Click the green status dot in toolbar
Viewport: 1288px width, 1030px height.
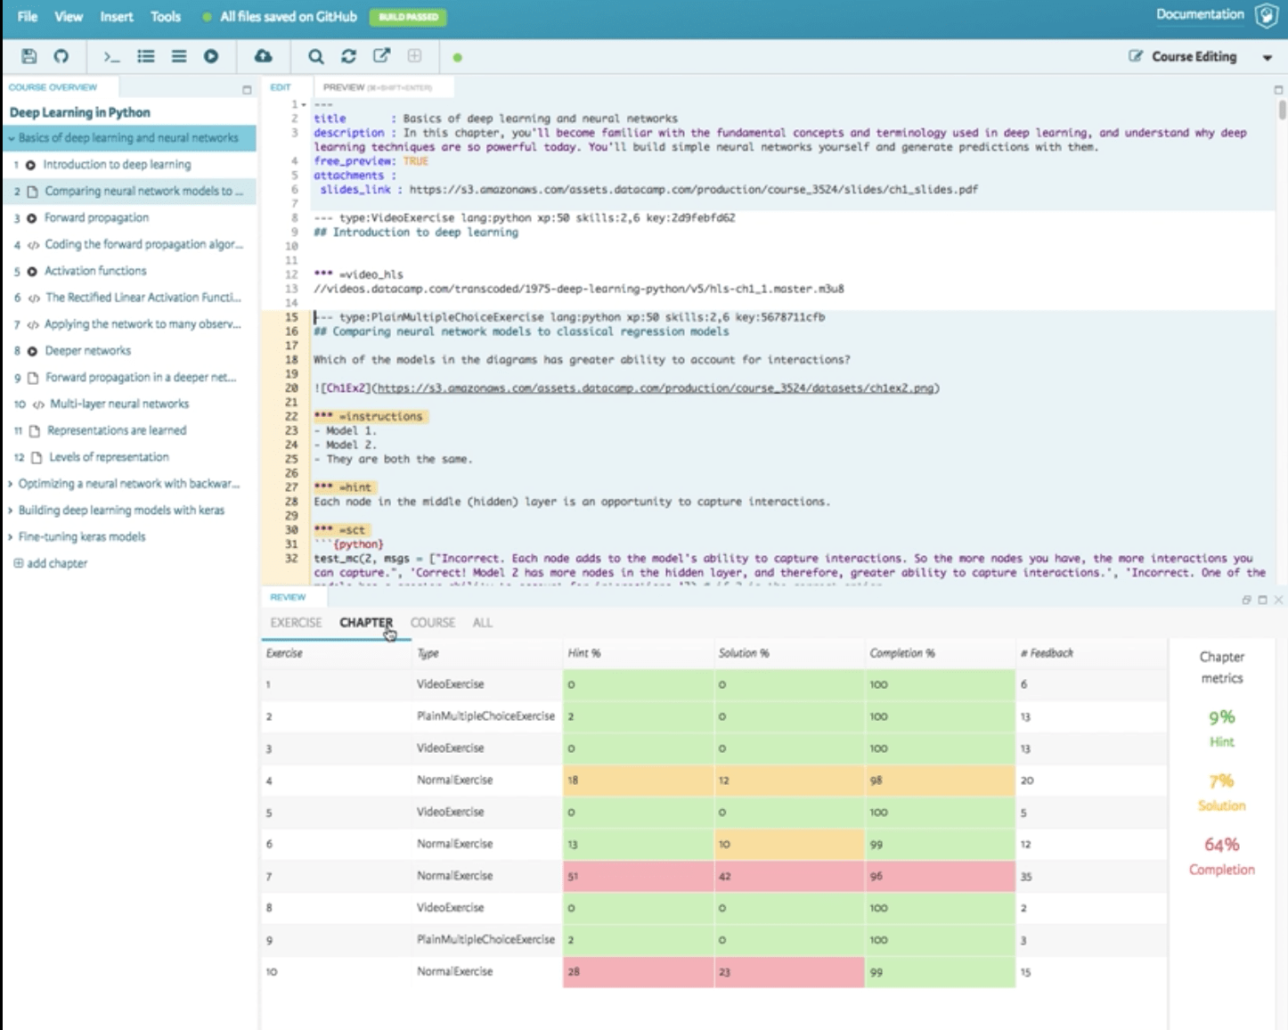[x=457, y=57]
